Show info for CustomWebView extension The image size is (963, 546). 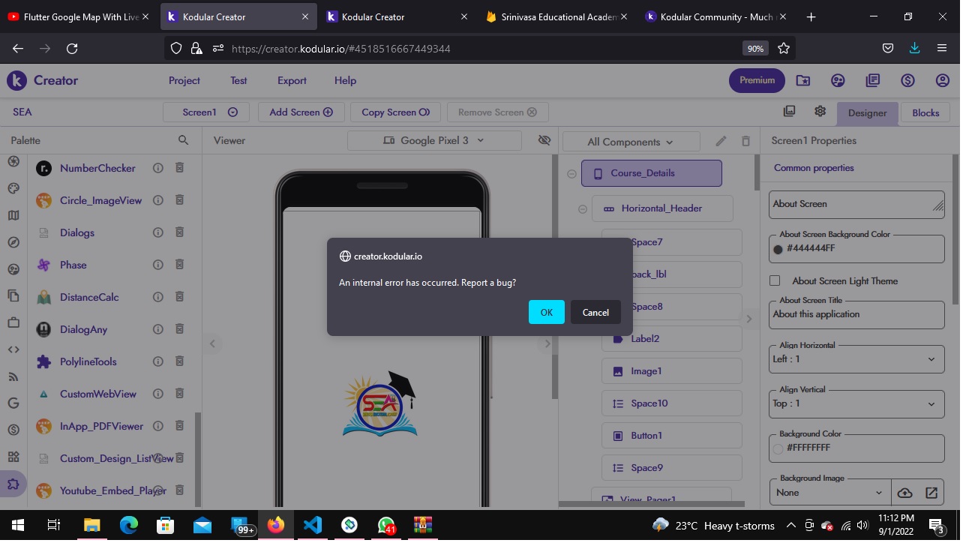157,394
